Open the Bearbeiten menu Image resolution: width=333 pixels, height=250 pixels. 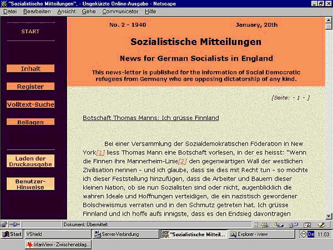[x=37, y=12]
